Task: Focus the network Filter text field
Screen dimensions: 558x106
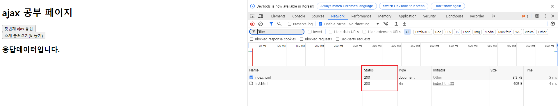Action: 277,32
